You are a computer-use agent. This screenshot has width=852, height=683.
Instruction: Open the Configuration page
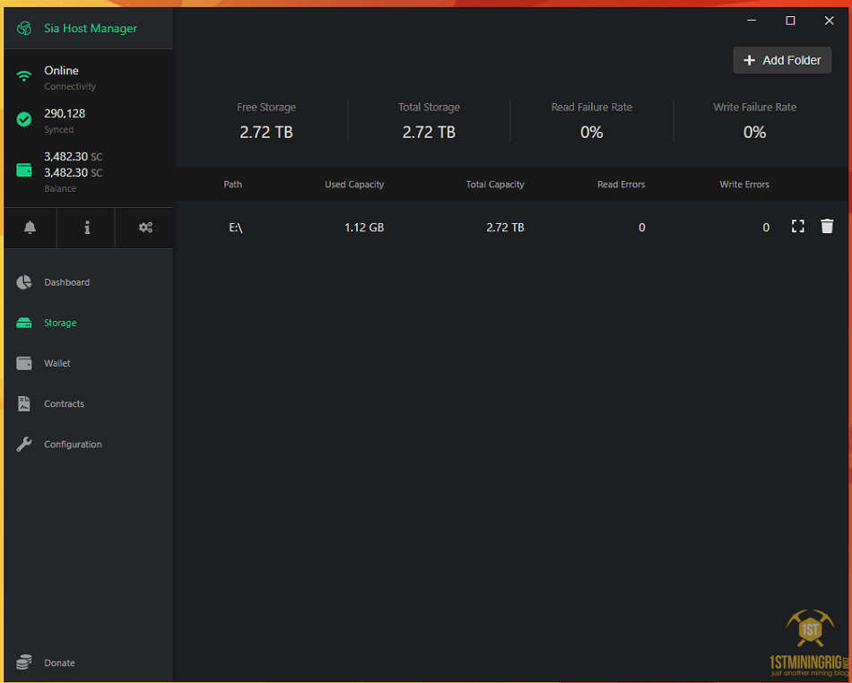pos(73,444)
